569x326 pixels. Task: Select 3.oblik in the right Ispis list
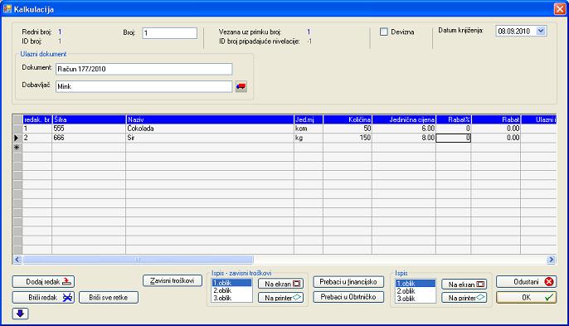click(x=415, y=299)
